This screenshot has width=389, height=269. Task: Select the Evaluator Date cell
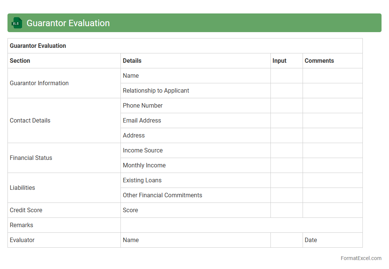click(x=332, y=240)
